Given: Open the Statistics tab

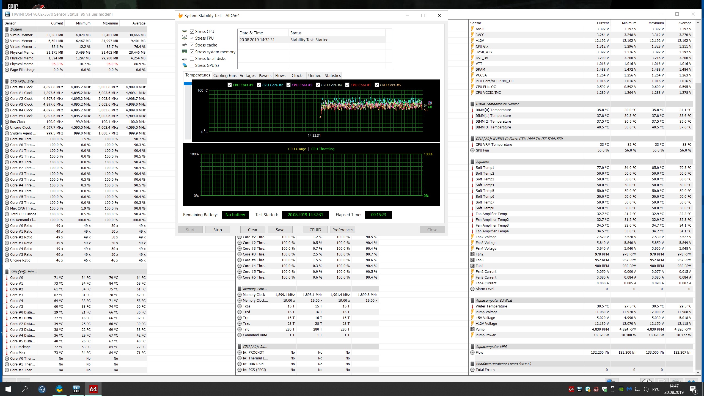Looking at the screenshot, I should tap(332, 76).
